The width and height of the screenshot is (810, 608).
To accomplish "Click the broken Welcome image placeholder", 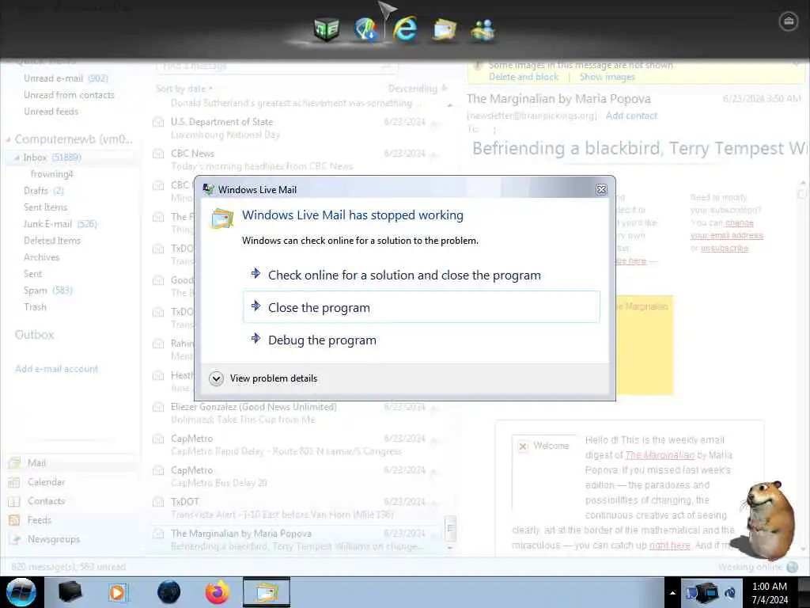I will tap(523, 446).
